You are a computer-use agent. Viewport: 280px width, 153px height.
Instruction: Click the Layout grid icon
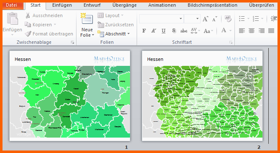coord(101,15)
